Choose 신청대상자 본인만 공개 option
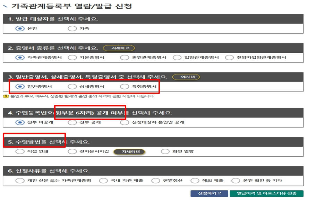 click(x=124, y=122)
